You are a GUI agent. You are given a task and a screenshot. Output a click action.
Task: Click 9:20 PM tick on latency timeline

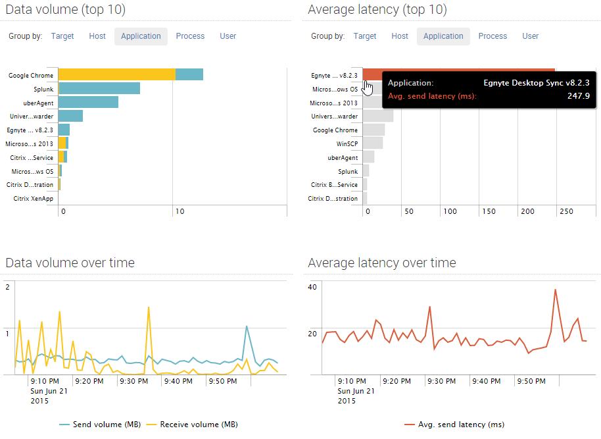(x=397, y=381)
